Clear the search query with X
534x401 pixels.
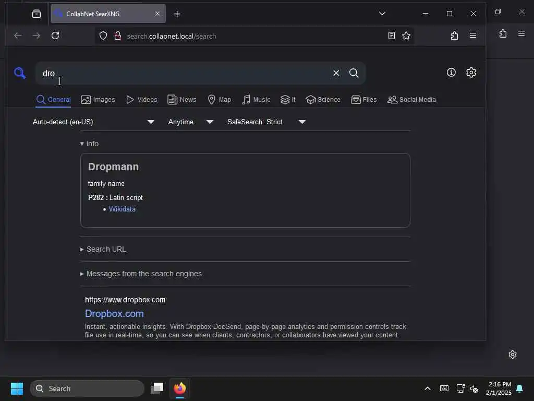tap(336, 73)
